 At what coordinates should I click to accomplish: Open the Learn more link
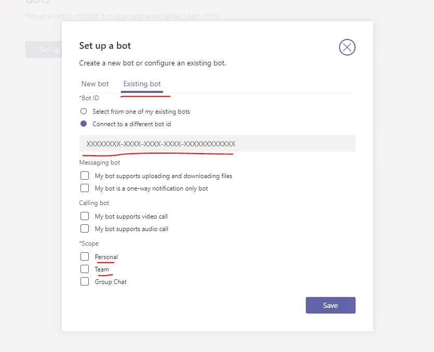pos(203,16)
